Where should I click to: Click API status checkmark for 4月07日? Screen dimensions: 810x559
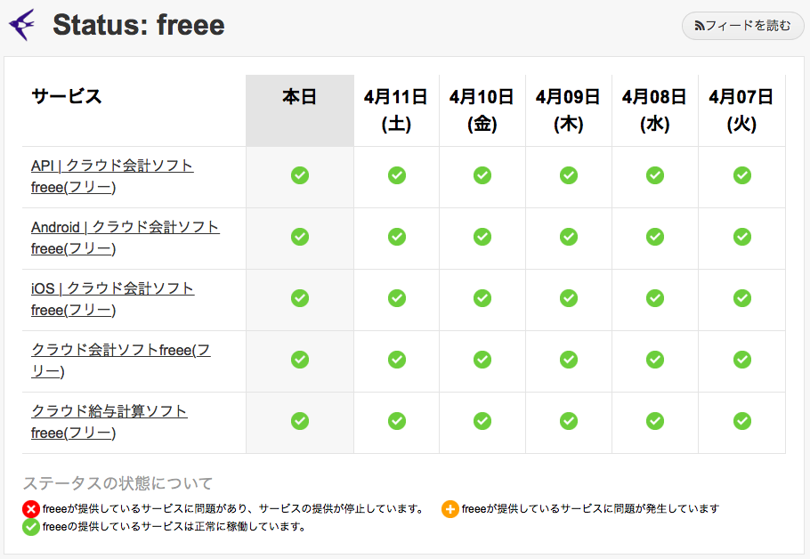[x=742, y=175]
